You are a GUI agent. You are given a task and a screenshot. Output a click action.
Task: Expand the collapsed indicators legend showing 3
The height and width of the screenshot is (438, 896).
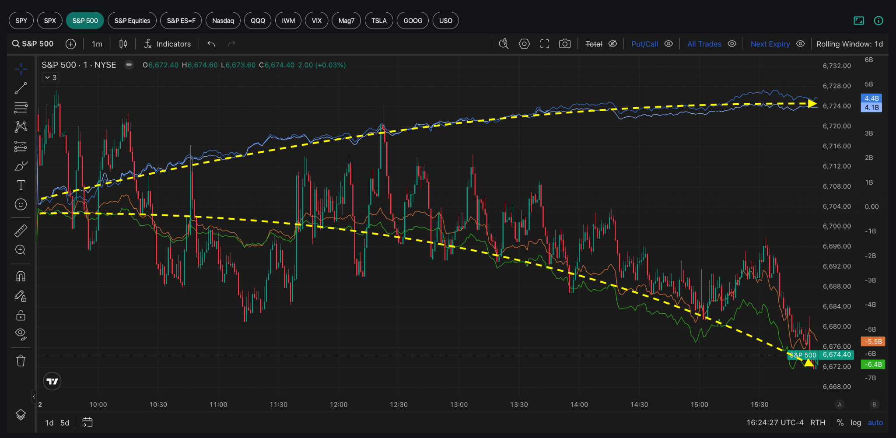pos(51,77)
